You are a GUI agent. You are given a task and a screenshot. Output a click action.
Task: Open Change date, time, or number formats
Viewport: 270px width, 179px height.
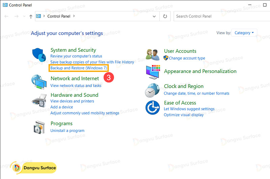196,93
